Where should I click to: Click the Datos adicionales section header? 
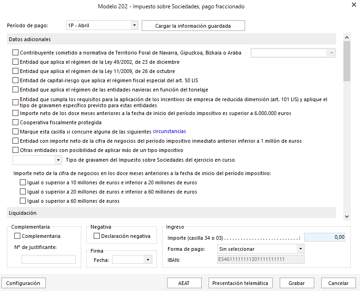[171, 39]
